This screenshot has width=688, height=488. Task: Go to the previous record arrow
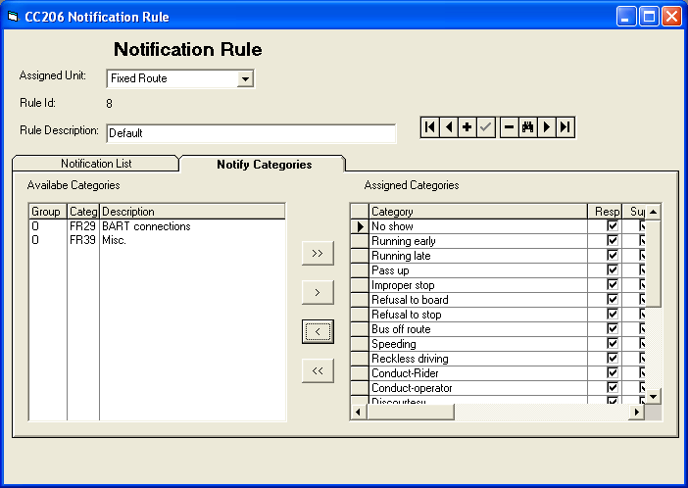pos(448,127)
